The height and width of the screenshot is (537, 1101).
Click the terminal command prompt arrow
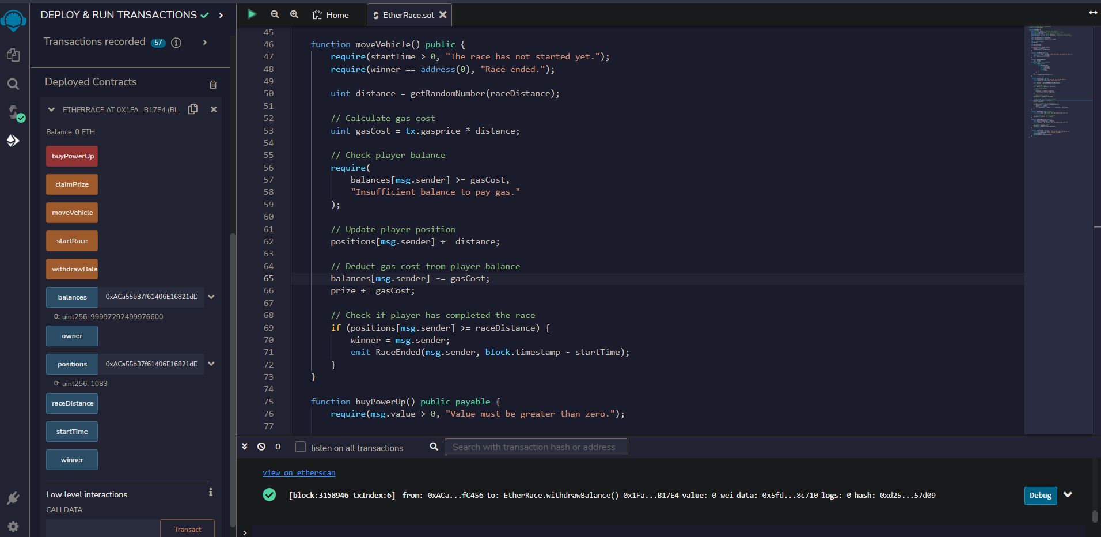(245, 532)
